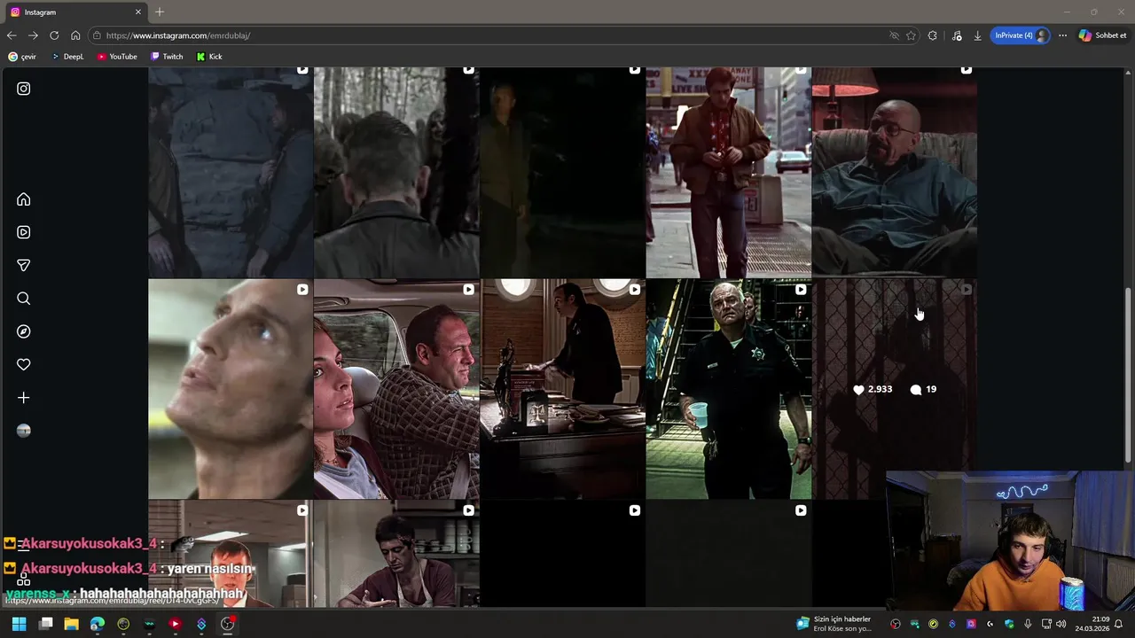Image resolution: width=1135 pixels, height=638 pixels.
Task: Open Explore compass icon
Action: [x=24, y=331]
